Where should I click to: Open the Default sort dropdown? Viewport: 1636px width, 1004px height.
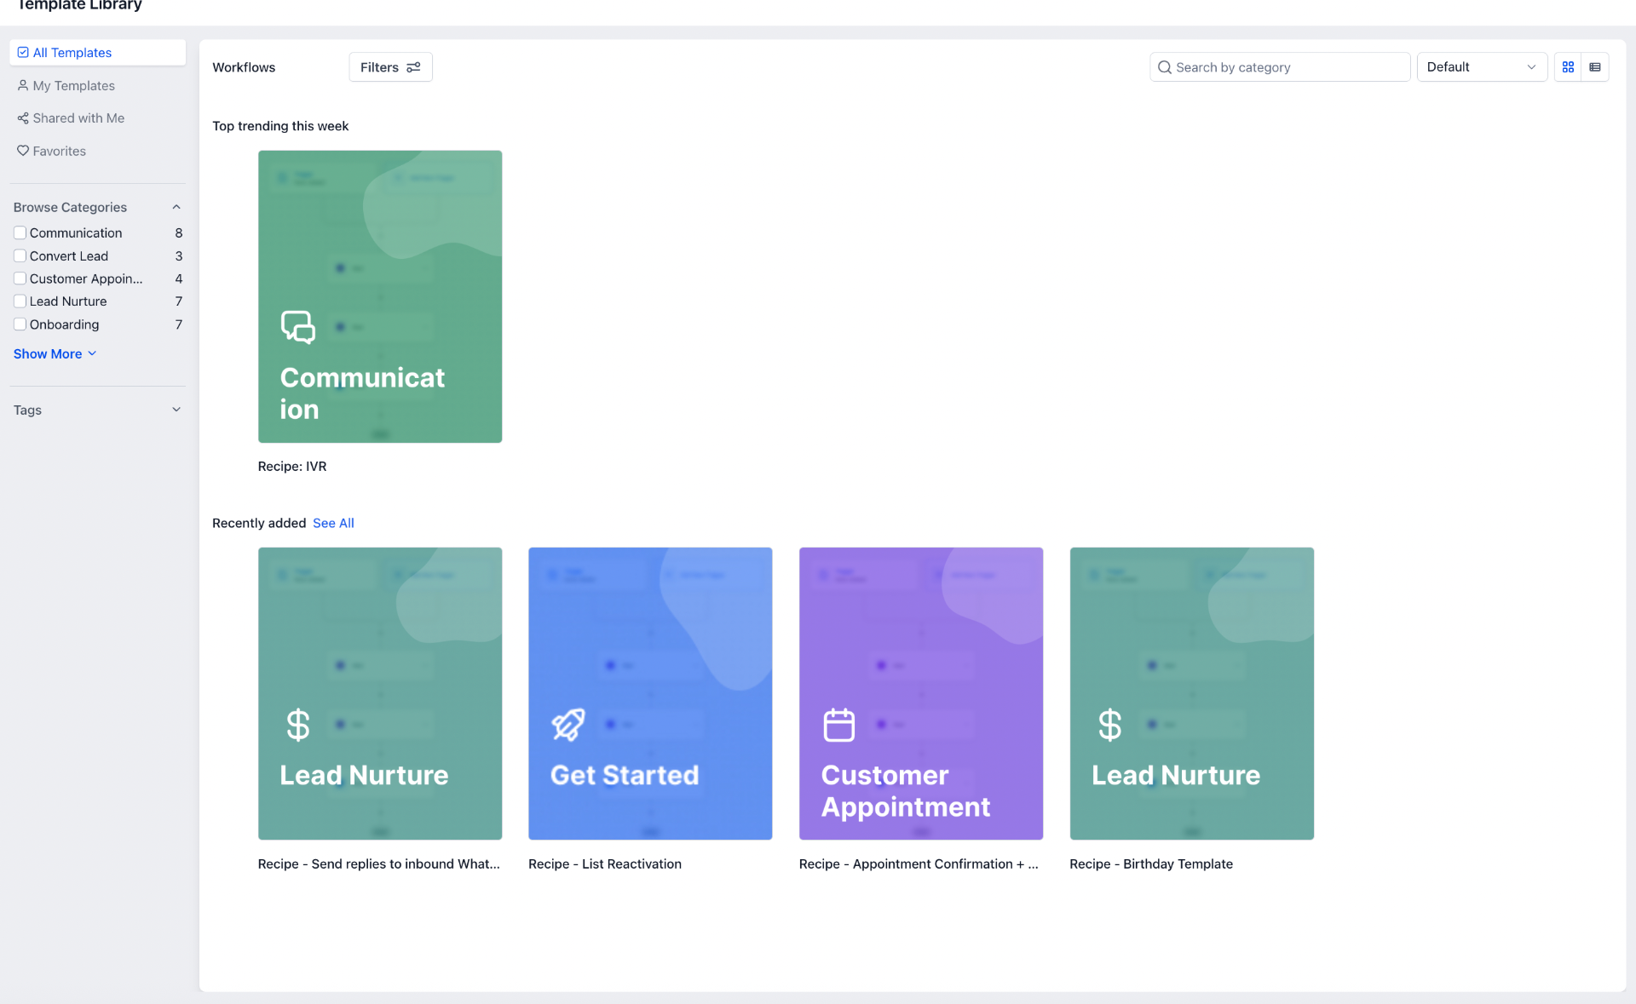click(x=1482, y=67)
